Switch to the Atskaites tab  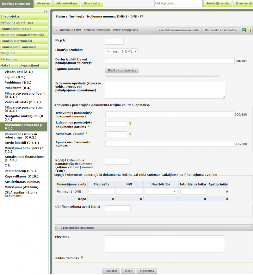tap(43, 3)
